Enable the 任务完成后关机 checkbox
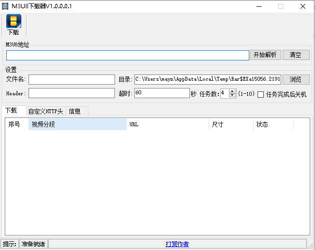The width and height of the screenshot is (315, 250). (x=260, y=94)
